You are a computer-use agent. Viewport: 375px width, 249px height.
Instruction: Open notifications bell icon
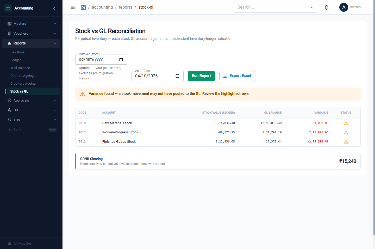327,7
